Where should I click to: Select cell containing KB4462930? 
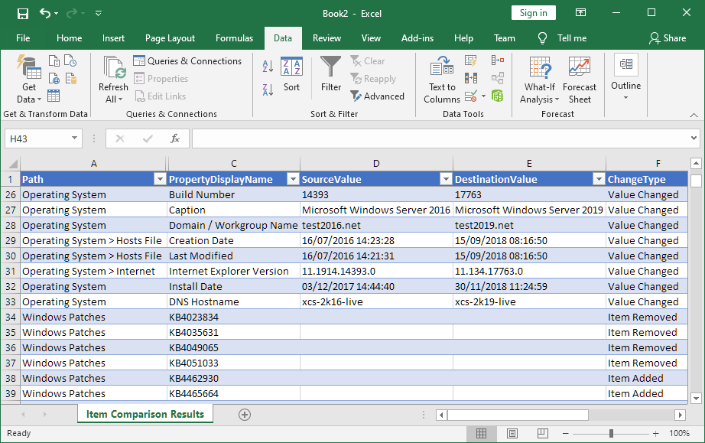tap(233, 378)
